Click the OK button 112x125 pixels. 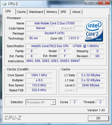coord(98,118)
